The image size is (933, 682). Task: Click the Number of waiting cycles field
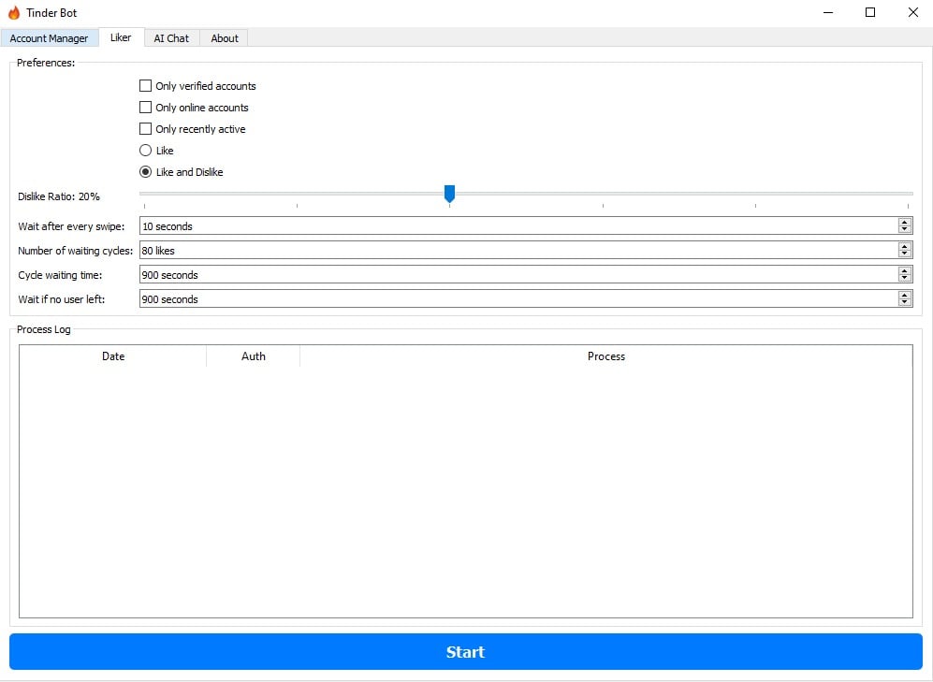click(526, 251)
